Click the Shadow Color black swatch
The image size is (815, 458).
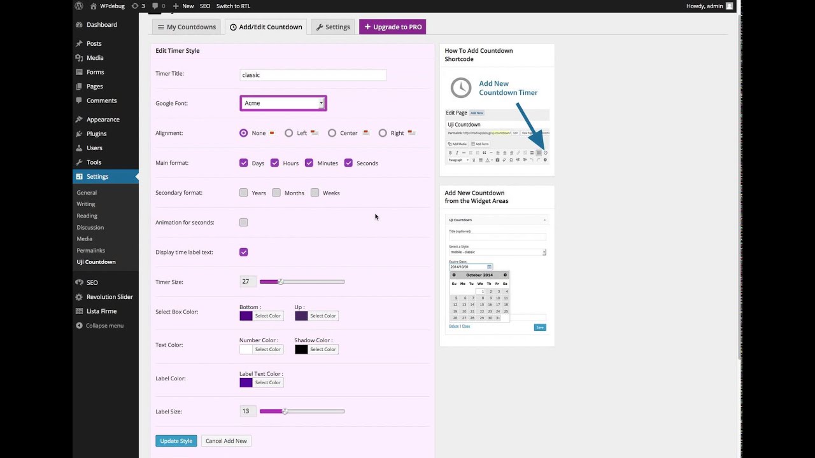click(301, 349)
